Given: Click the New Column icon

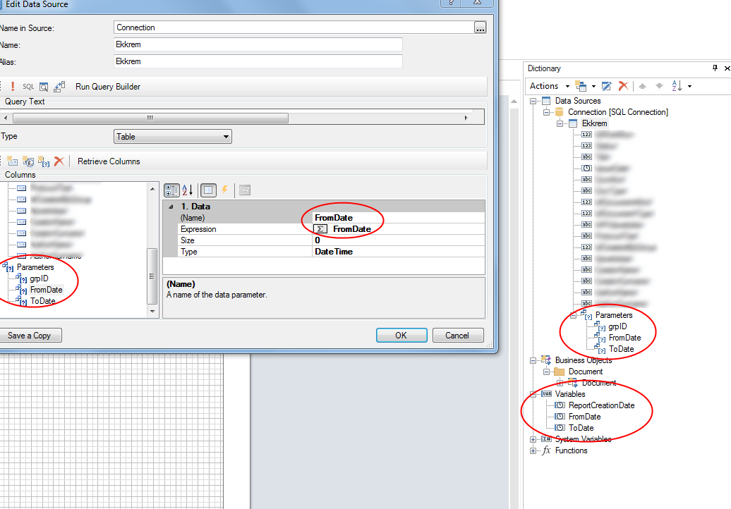Looking at the screenshot, I should click(12, 161).
